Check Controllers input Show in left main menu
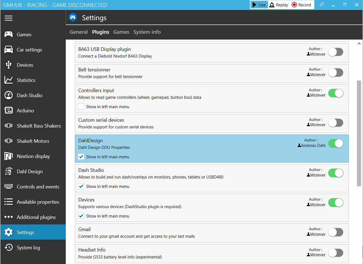The height and width of the screenshot is (264, 363). coord(81,107)
